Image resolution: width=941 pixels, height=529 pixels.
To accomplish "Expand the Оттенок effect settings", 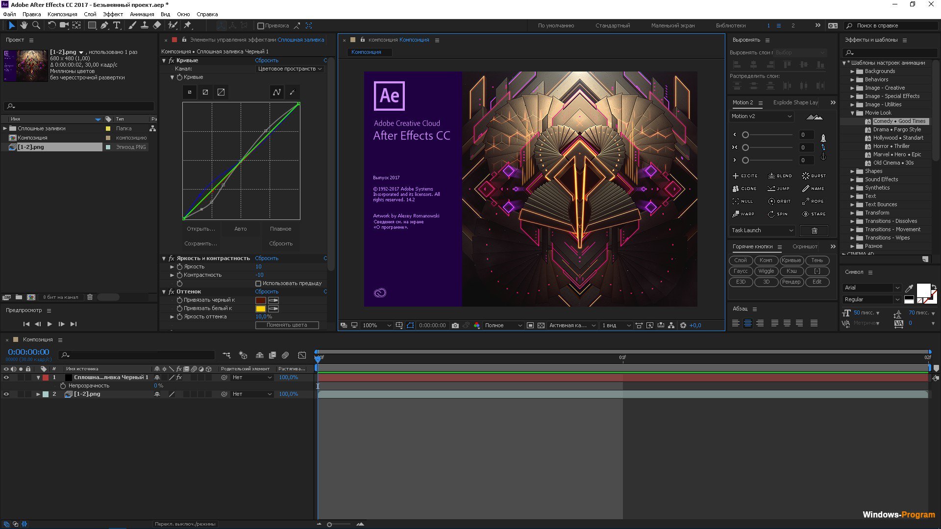I will 164,291.
